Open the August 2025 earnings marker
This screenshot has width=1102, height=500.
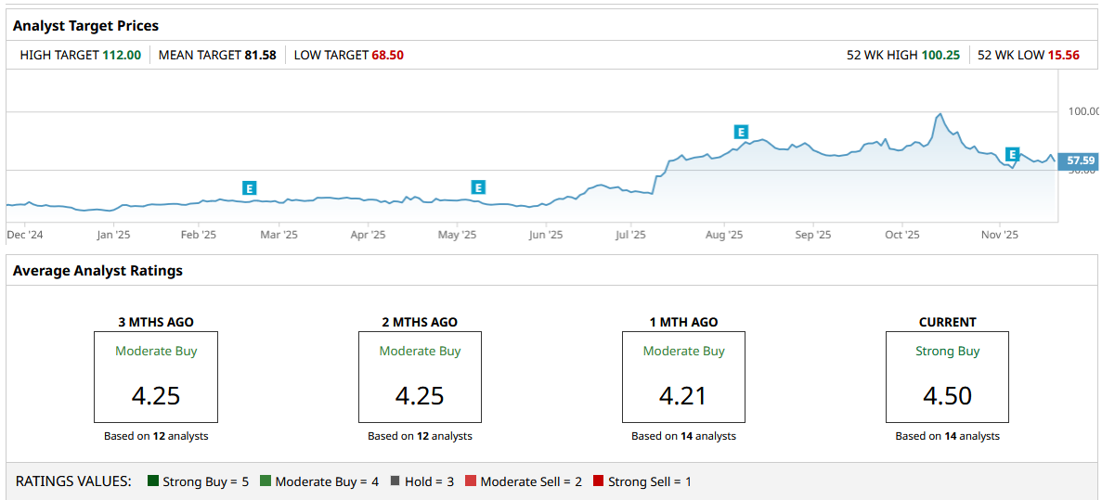click(741, 132)
